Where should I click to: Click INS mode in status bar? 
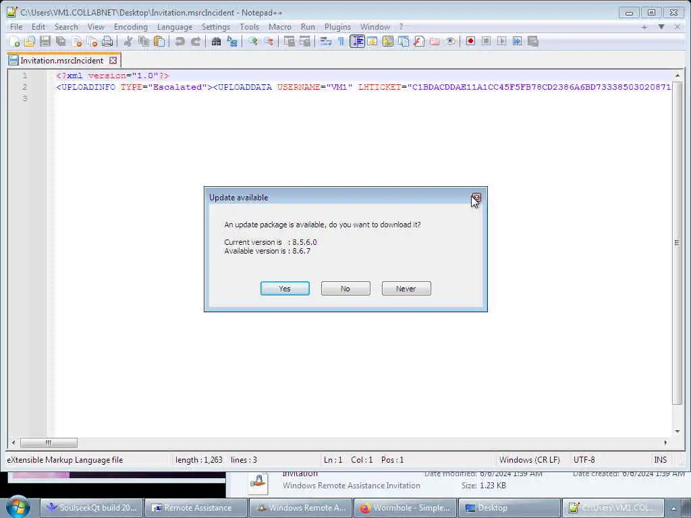pyautogui.click(x=660, y=460)
